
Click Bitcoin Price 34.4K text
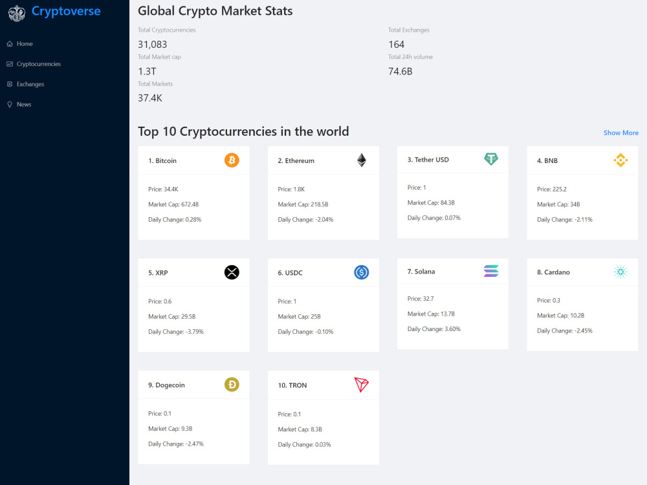(163, 189)
